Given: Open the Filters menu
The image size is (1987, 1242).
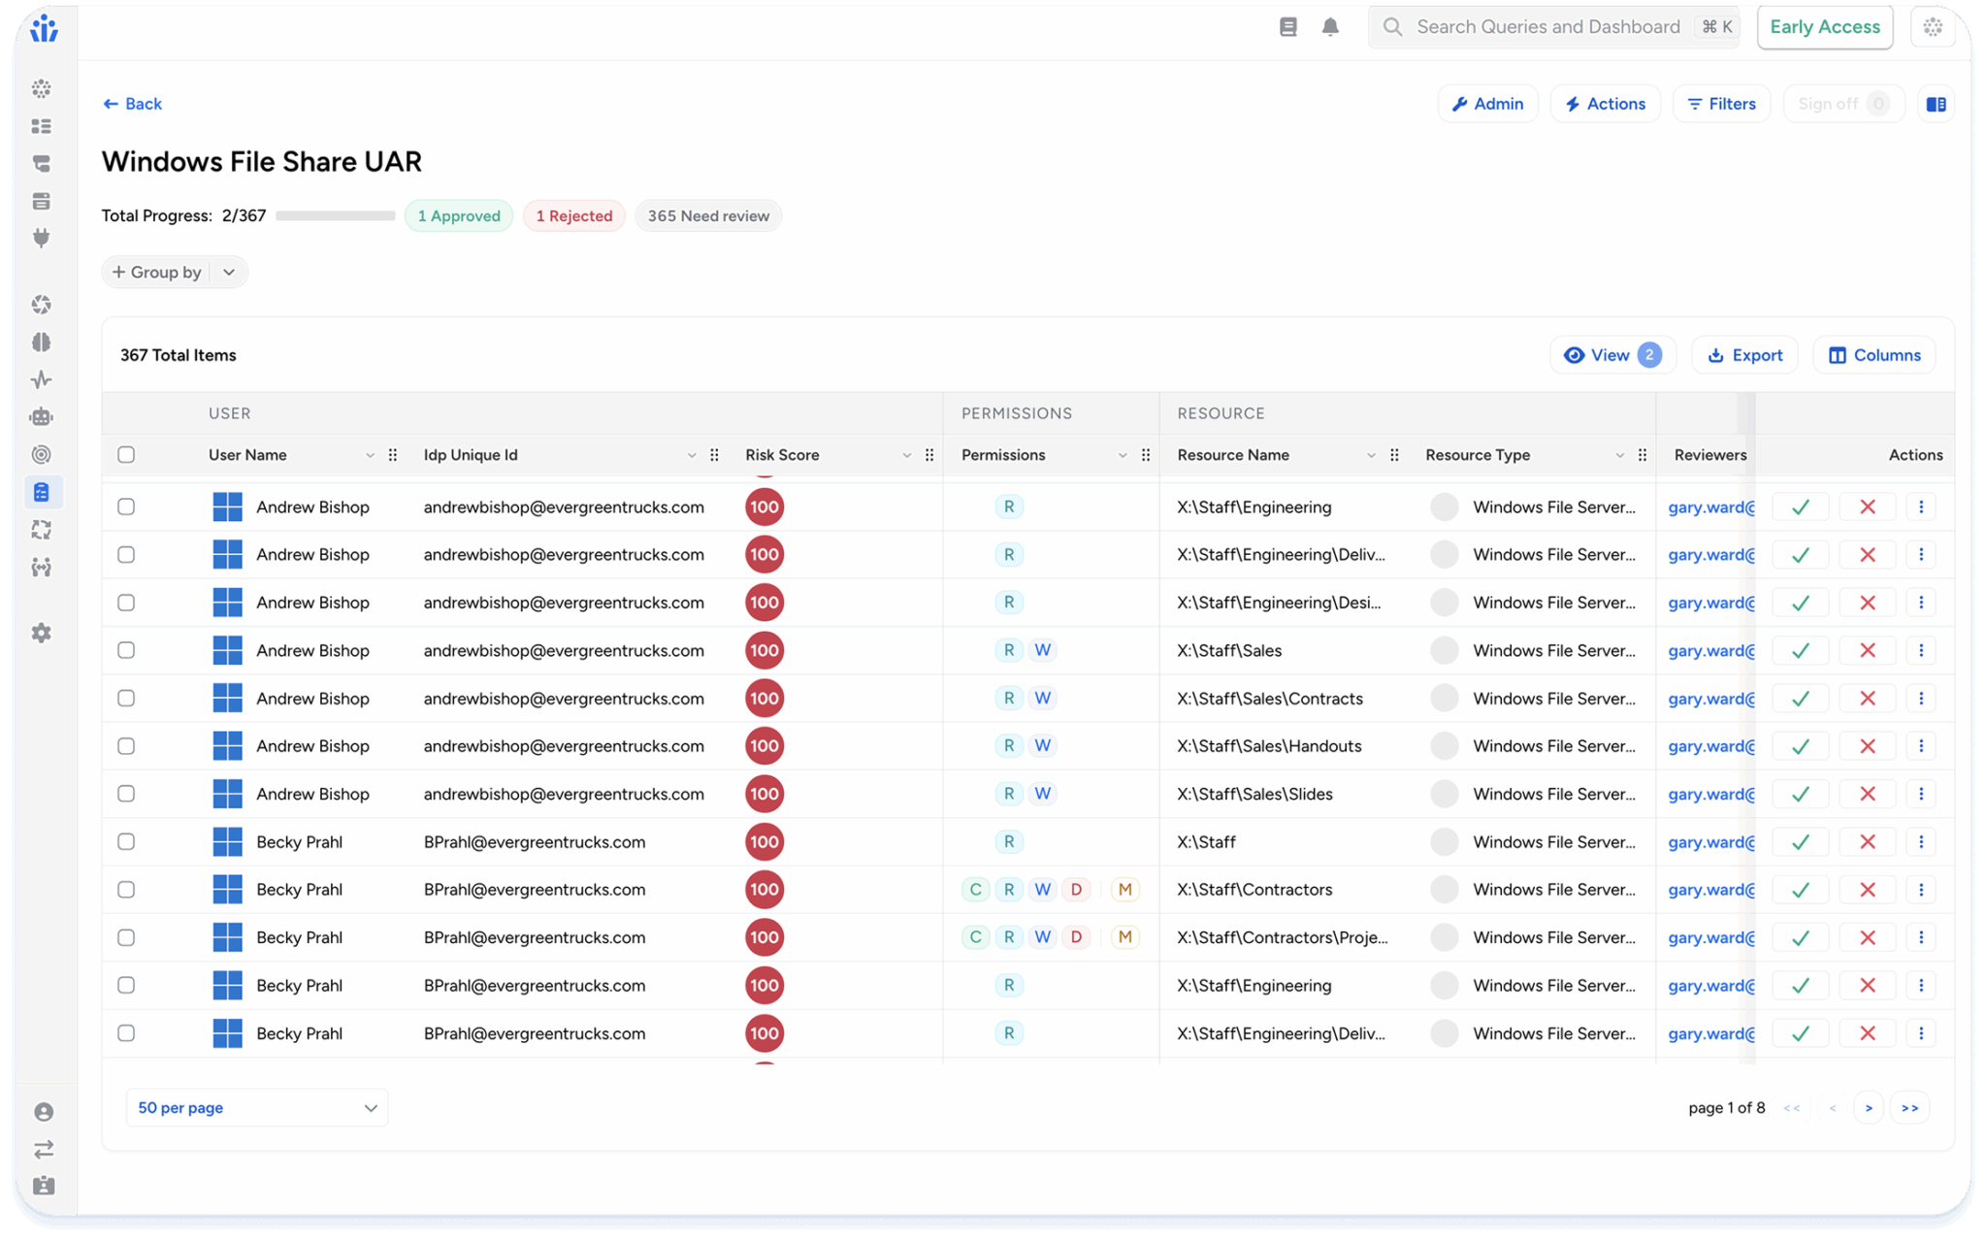Looking at the screenshot, I should 1721,104.
